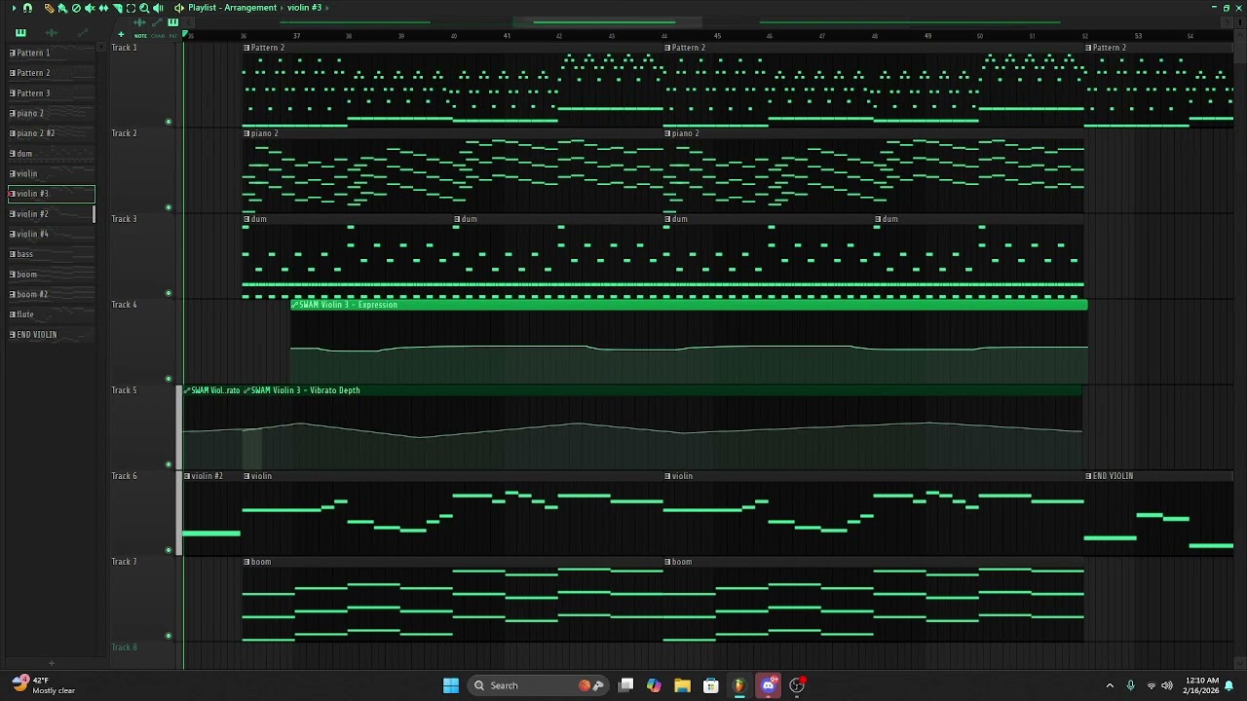Select the Draw pencil tool
This screenshot has height=701, width=1247.
[x=49, y=8]
